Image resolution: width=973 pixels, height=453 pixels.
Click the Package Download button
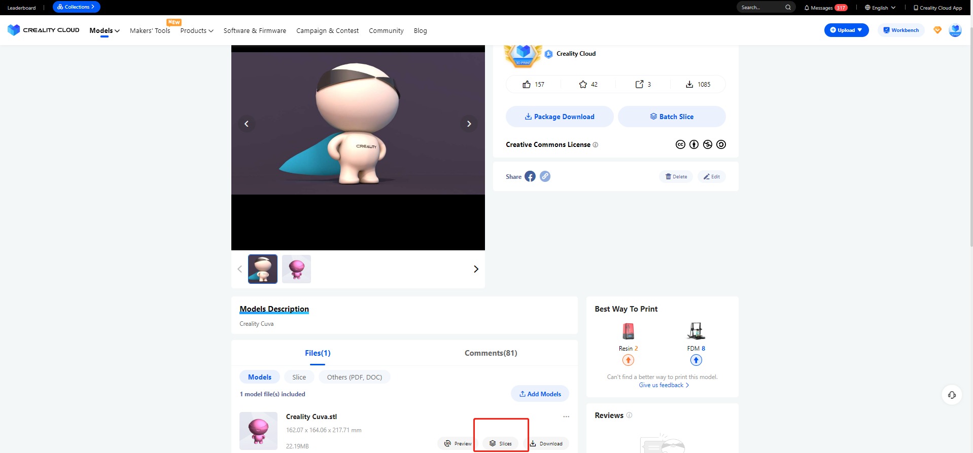tap(559, 117)
